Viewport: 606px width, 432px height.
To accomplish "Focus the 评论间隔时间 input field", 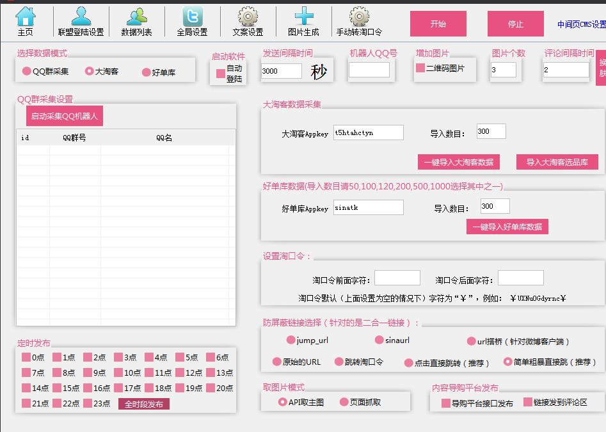I will click(x=566, y=70).
